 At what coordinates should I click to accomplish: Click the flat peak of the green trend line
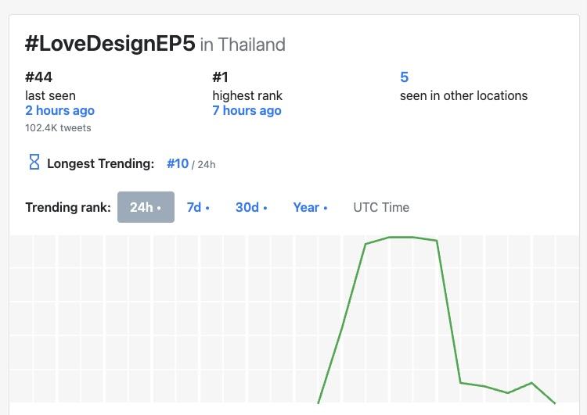(x=401, y=237)
